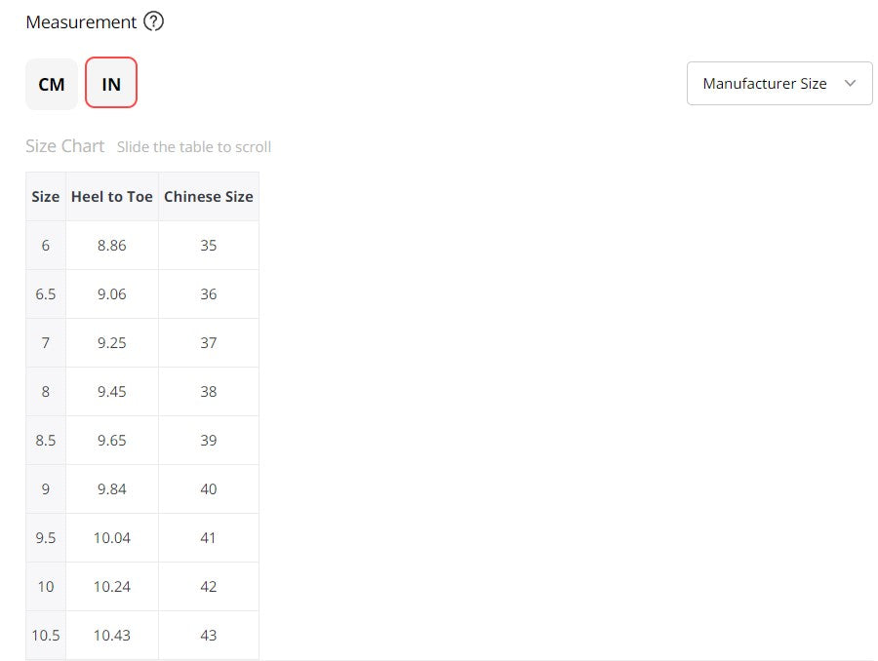Viewport: 878px width, 661px height.
Task: Click the size 10 row cell
Action: (46, 587)
